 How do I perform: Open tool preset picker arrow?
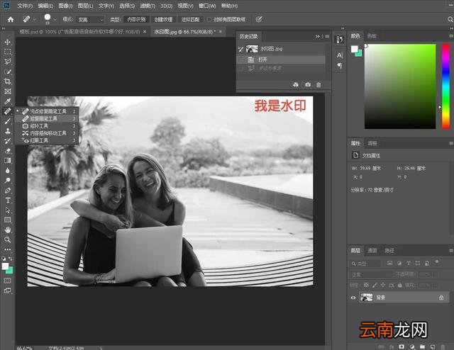click(x=35, y=19)
